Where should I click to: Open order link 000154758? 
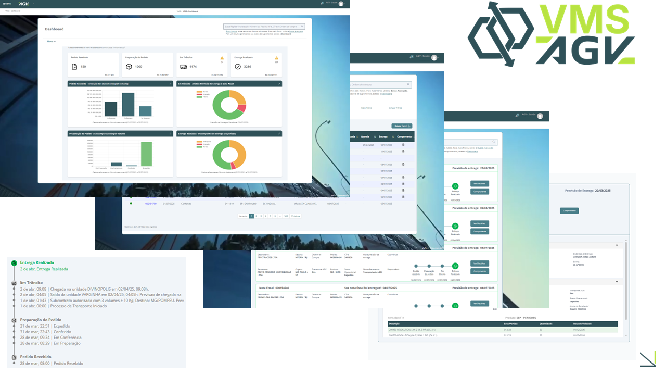click(150, 203)
